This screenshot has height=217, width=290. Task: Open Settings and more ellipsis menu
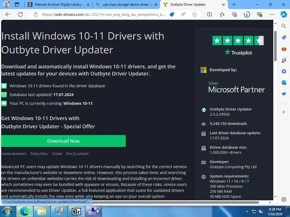272,14
